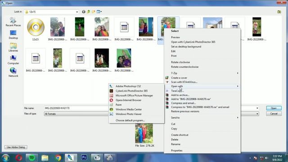Click the Cancel button
288x162 pixels.
[274, 114]
